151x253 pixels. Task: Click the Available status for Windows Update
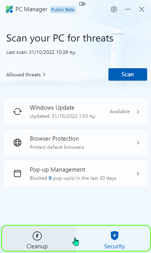(x=120, y=112)
